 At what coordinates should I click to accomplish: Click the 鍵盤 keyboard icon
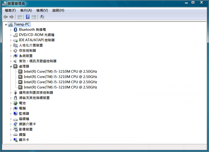[x=15, y=135]
